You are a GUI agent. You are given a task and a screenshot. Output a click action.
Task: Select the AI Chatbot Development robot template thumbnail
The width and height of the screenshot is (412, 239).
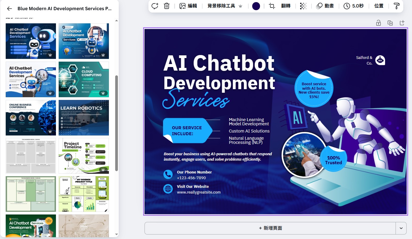(31, 41)
